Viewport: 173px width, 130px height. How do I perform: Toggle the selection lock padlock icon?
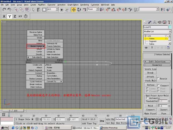point(32,119)
